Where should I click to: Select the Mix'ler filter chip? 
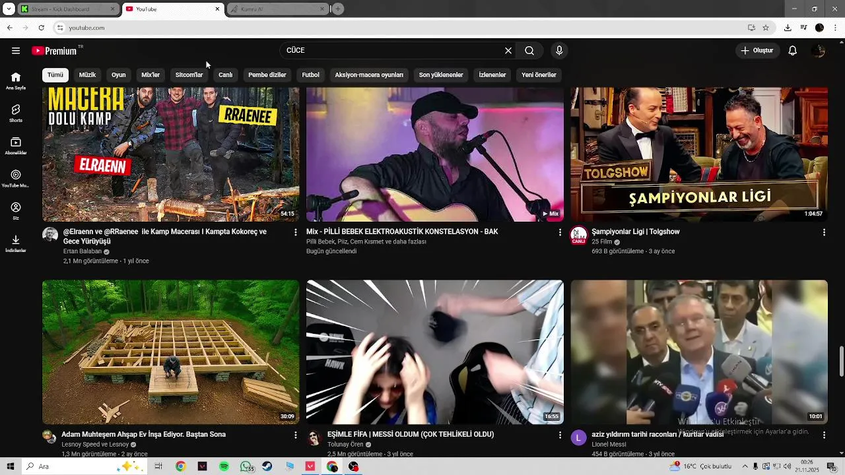[151, 75]
